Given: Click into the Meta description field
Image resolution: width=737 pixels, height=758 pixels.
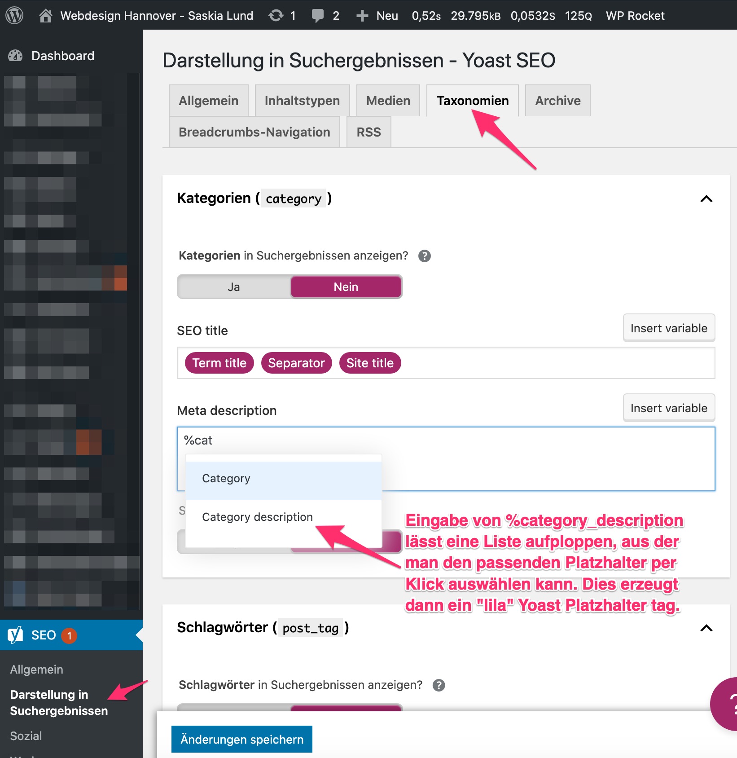Looking at the screenshot, I should 539,458.
